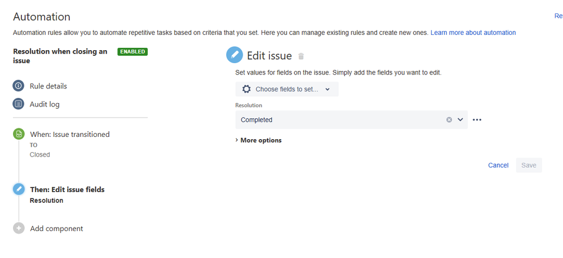Expand More options
563x258 pixels.
(x=258, y=140)
